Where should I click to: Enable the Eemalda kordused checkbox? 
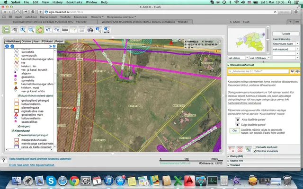(255, 147)
